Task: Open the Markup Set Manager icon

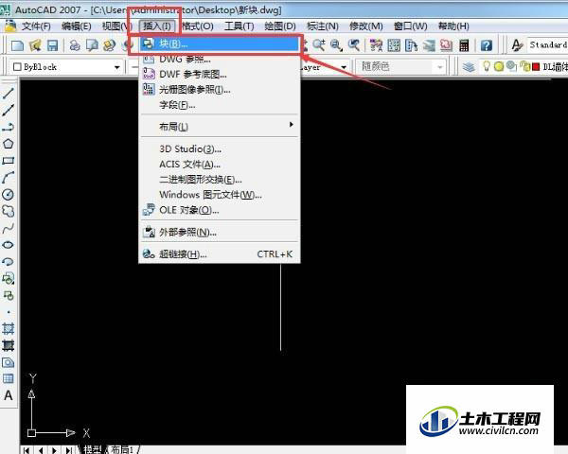Action: click(446, 45)
